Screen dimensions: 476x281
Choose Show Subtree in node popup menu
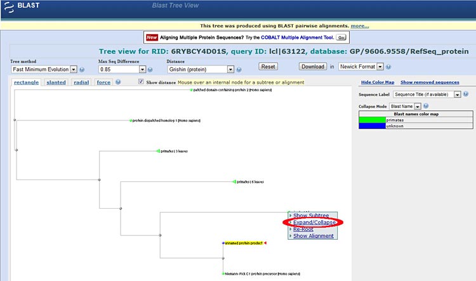311,216
